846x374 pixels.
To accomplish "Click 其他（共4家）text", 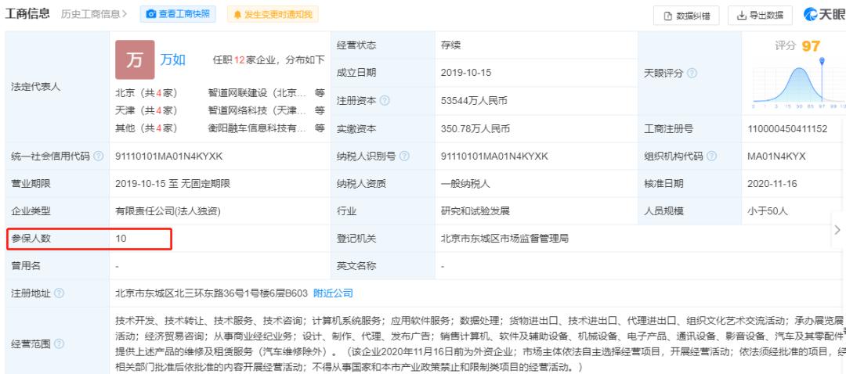I will (x=146, y=128).
